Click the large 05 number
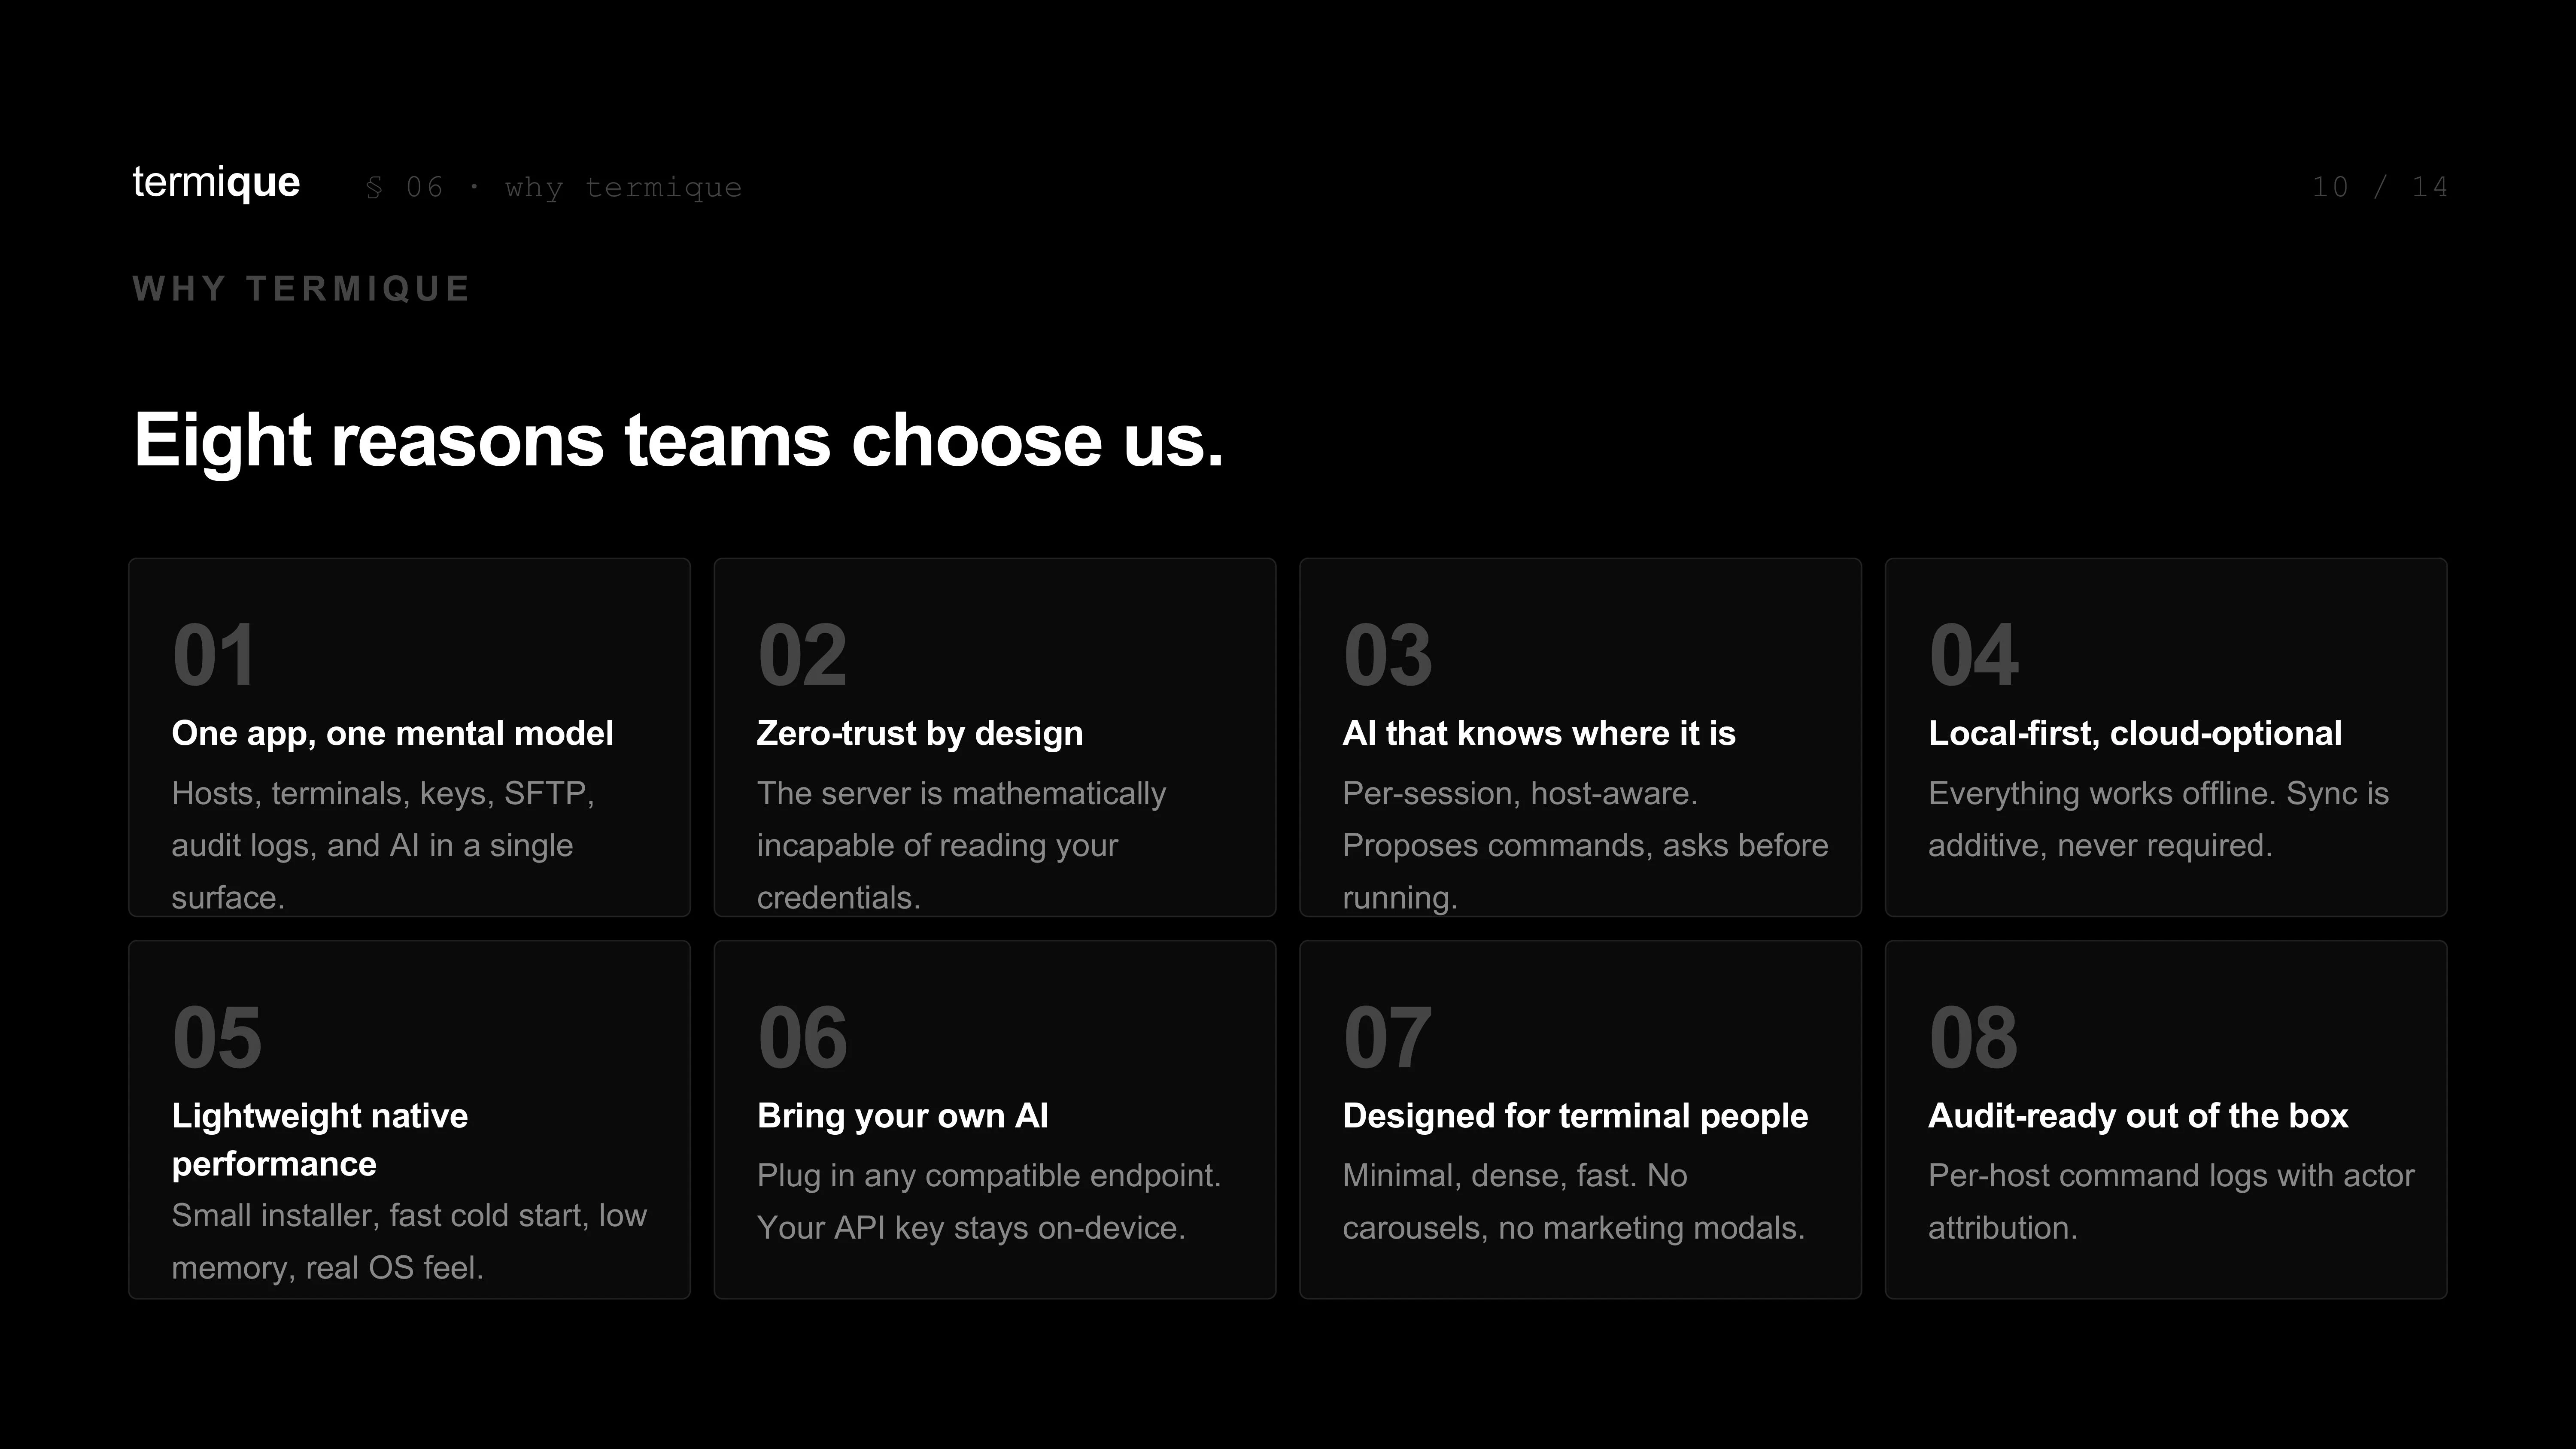 217,1037
